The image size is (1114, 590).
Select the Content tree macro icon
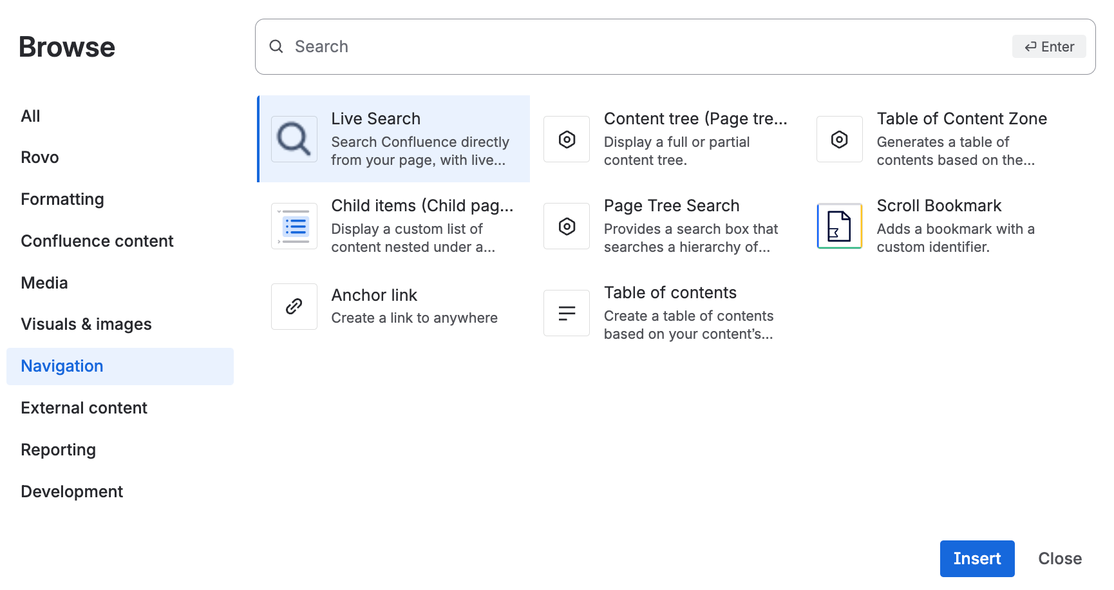click(567, 139)
